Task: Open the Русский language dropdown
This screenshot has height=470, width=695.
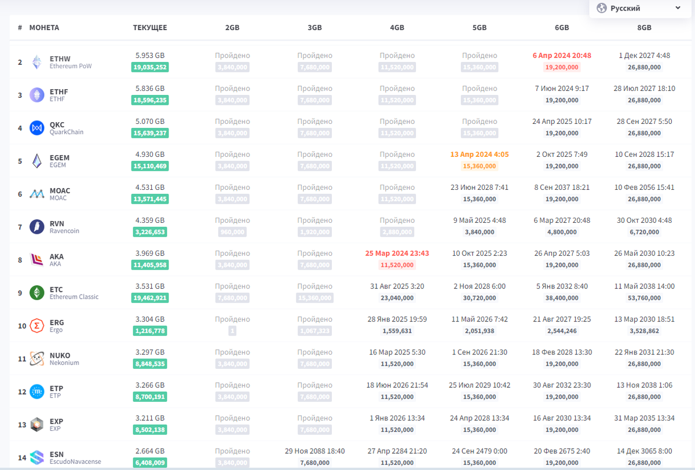Action: [x=639, y=9]
